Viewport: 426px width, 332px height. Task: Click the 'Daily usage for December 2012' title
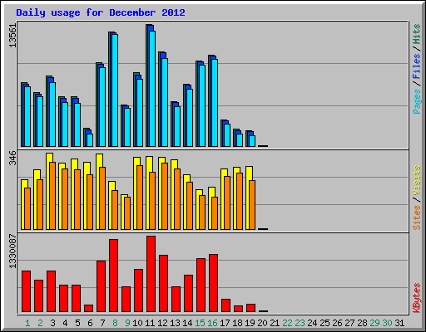pos(101,12)
